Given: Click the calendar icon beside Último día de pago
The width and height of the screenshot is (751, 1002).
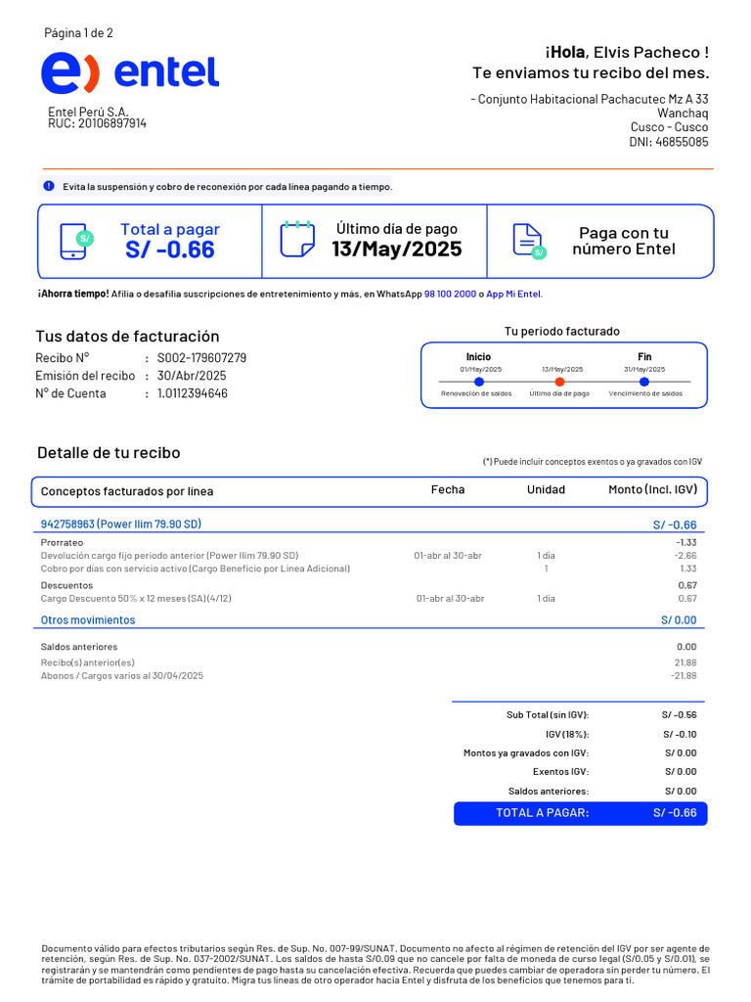Looking at the screenshot, I should tap(297, 239).
